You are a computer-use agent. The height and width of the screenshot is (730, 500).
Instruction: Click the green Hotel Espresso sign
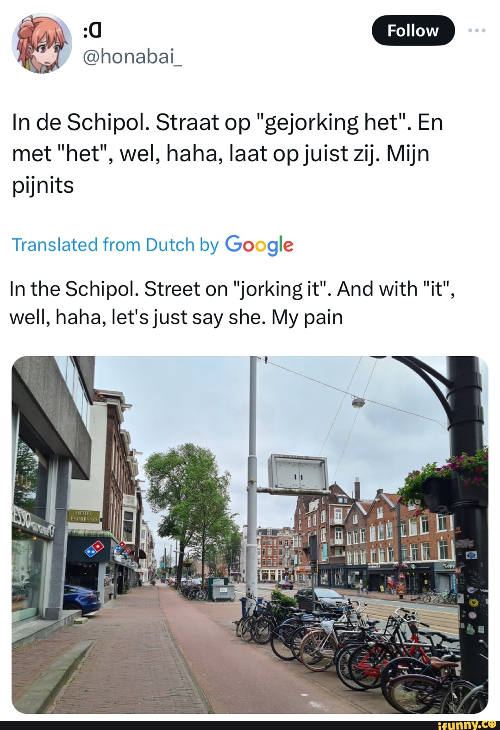84,516
